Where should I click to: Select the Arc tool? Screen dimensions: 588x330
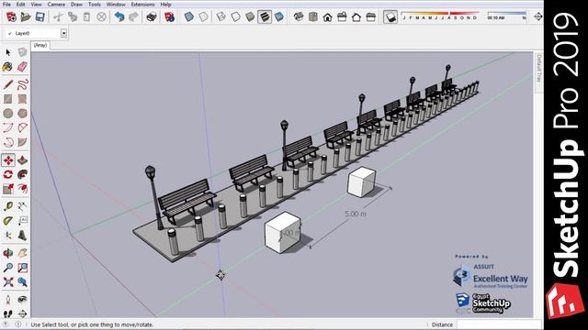point(8,127)
